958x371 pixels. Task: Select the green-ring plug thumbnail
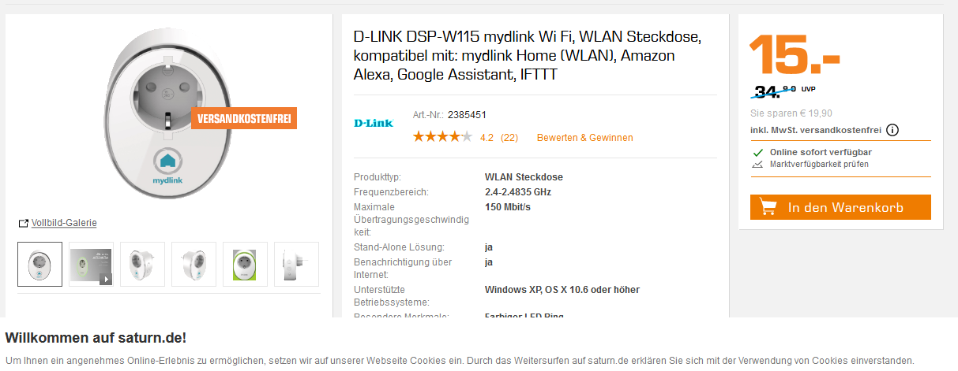(x=245, y=264)
